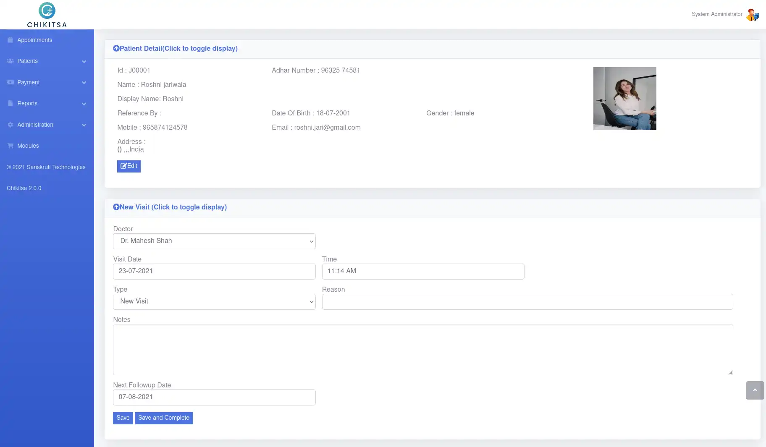Open the Administration menu item
The image size is (766, 447).
35,125
